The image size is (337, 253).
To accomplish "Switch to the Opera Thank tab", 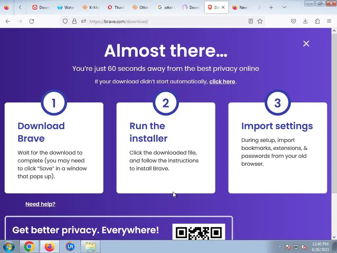I will coord(116,7).
